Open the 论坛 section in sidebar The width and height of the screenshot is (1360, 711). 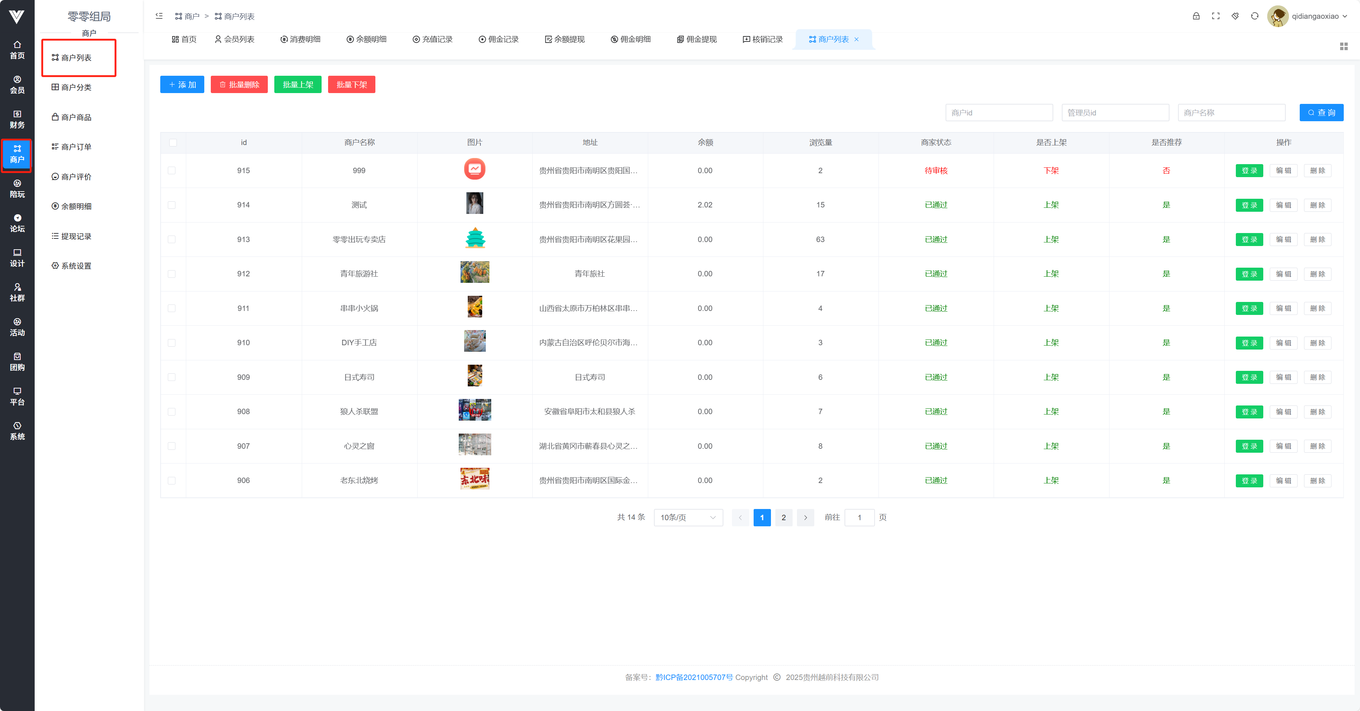pos(17,223)
